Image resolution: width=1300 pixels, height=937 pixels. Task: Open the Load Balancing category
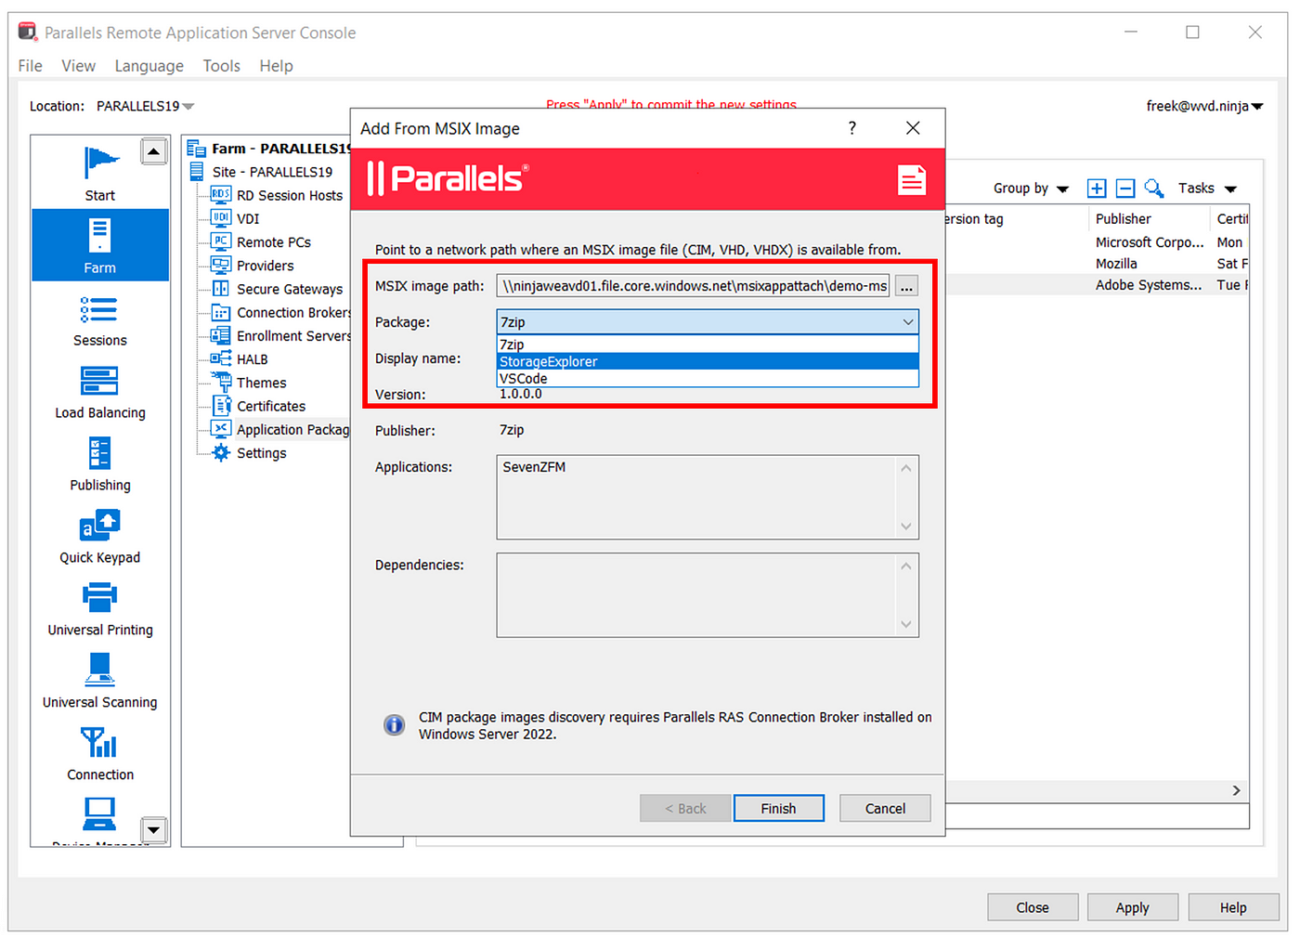[99, 393]
